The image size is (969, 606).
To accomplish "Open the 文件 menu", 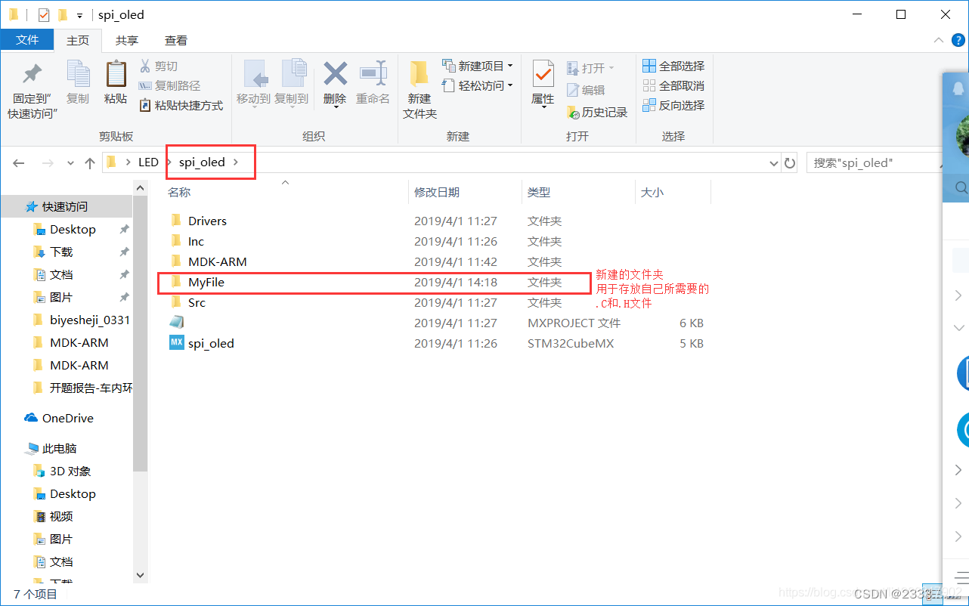I will click(27, 40).
